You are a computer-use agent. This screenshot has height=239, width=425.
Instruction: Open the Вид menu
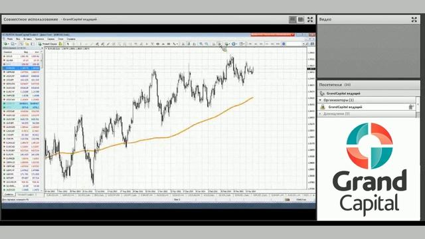coord(18,39)
